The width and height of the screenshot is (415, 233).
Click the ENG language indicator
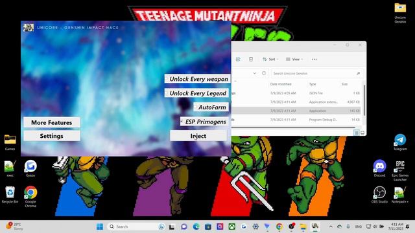[x=359, y=227]
